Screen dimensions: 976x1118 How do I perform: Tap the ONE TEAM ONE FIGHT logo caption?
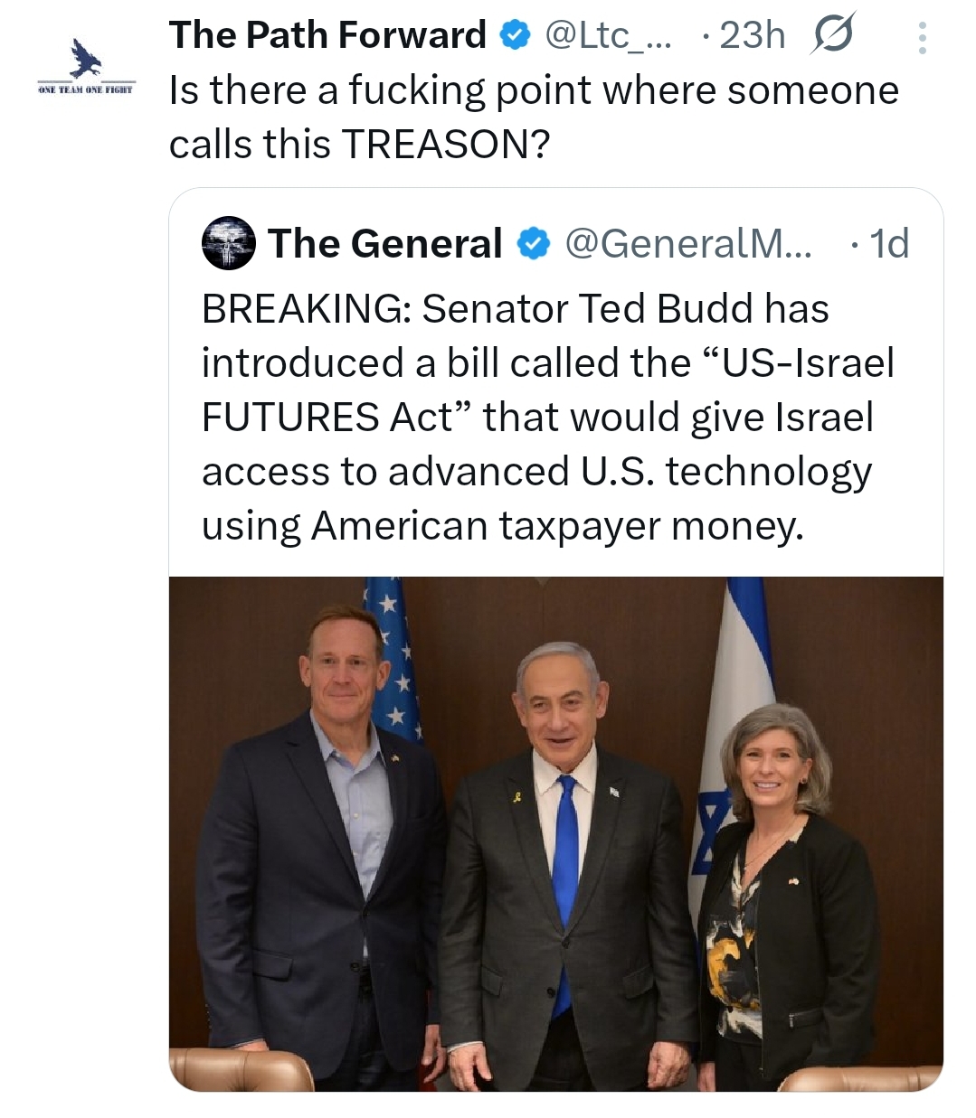tap(86, 89)
